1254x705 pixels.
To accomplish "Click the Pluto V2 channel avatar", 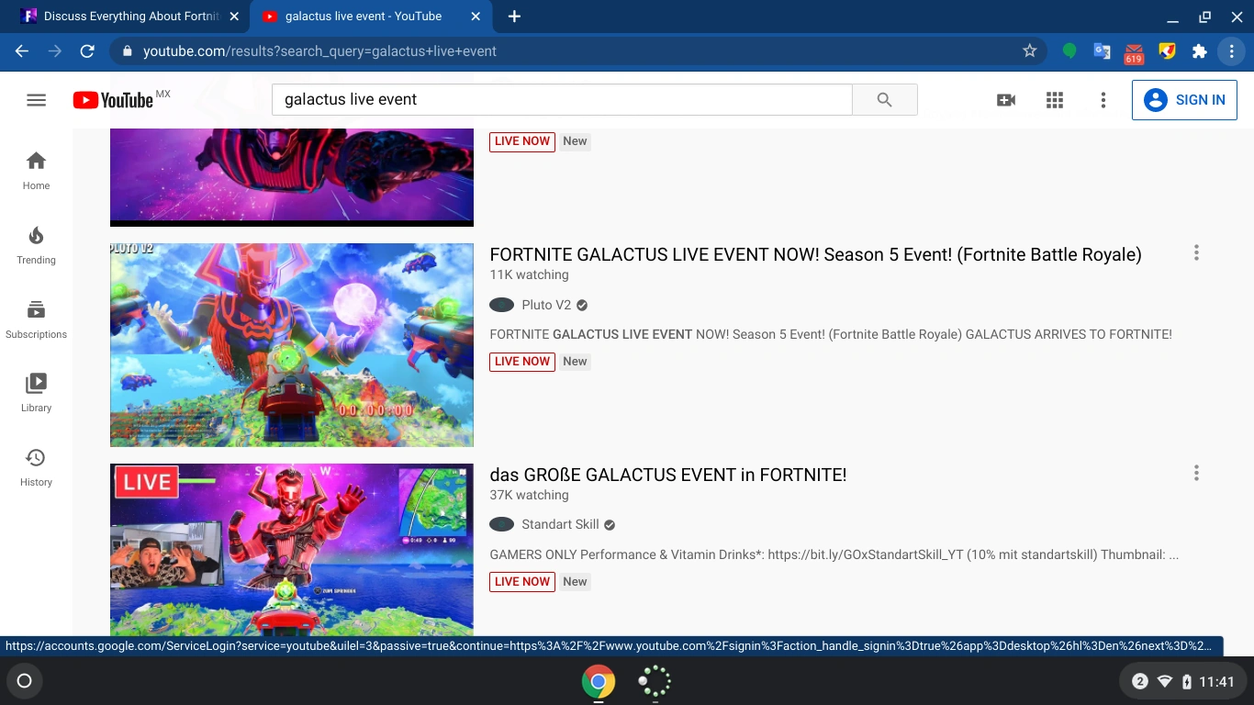I will tap(501, 305).
